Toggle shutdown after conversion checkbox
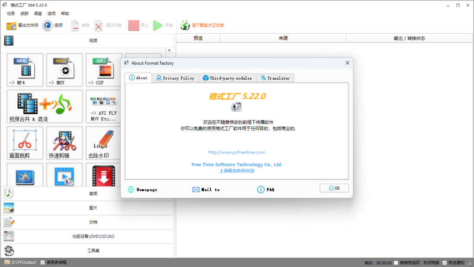Viewport: 474px width, 267px height. [x=396, y=263]
